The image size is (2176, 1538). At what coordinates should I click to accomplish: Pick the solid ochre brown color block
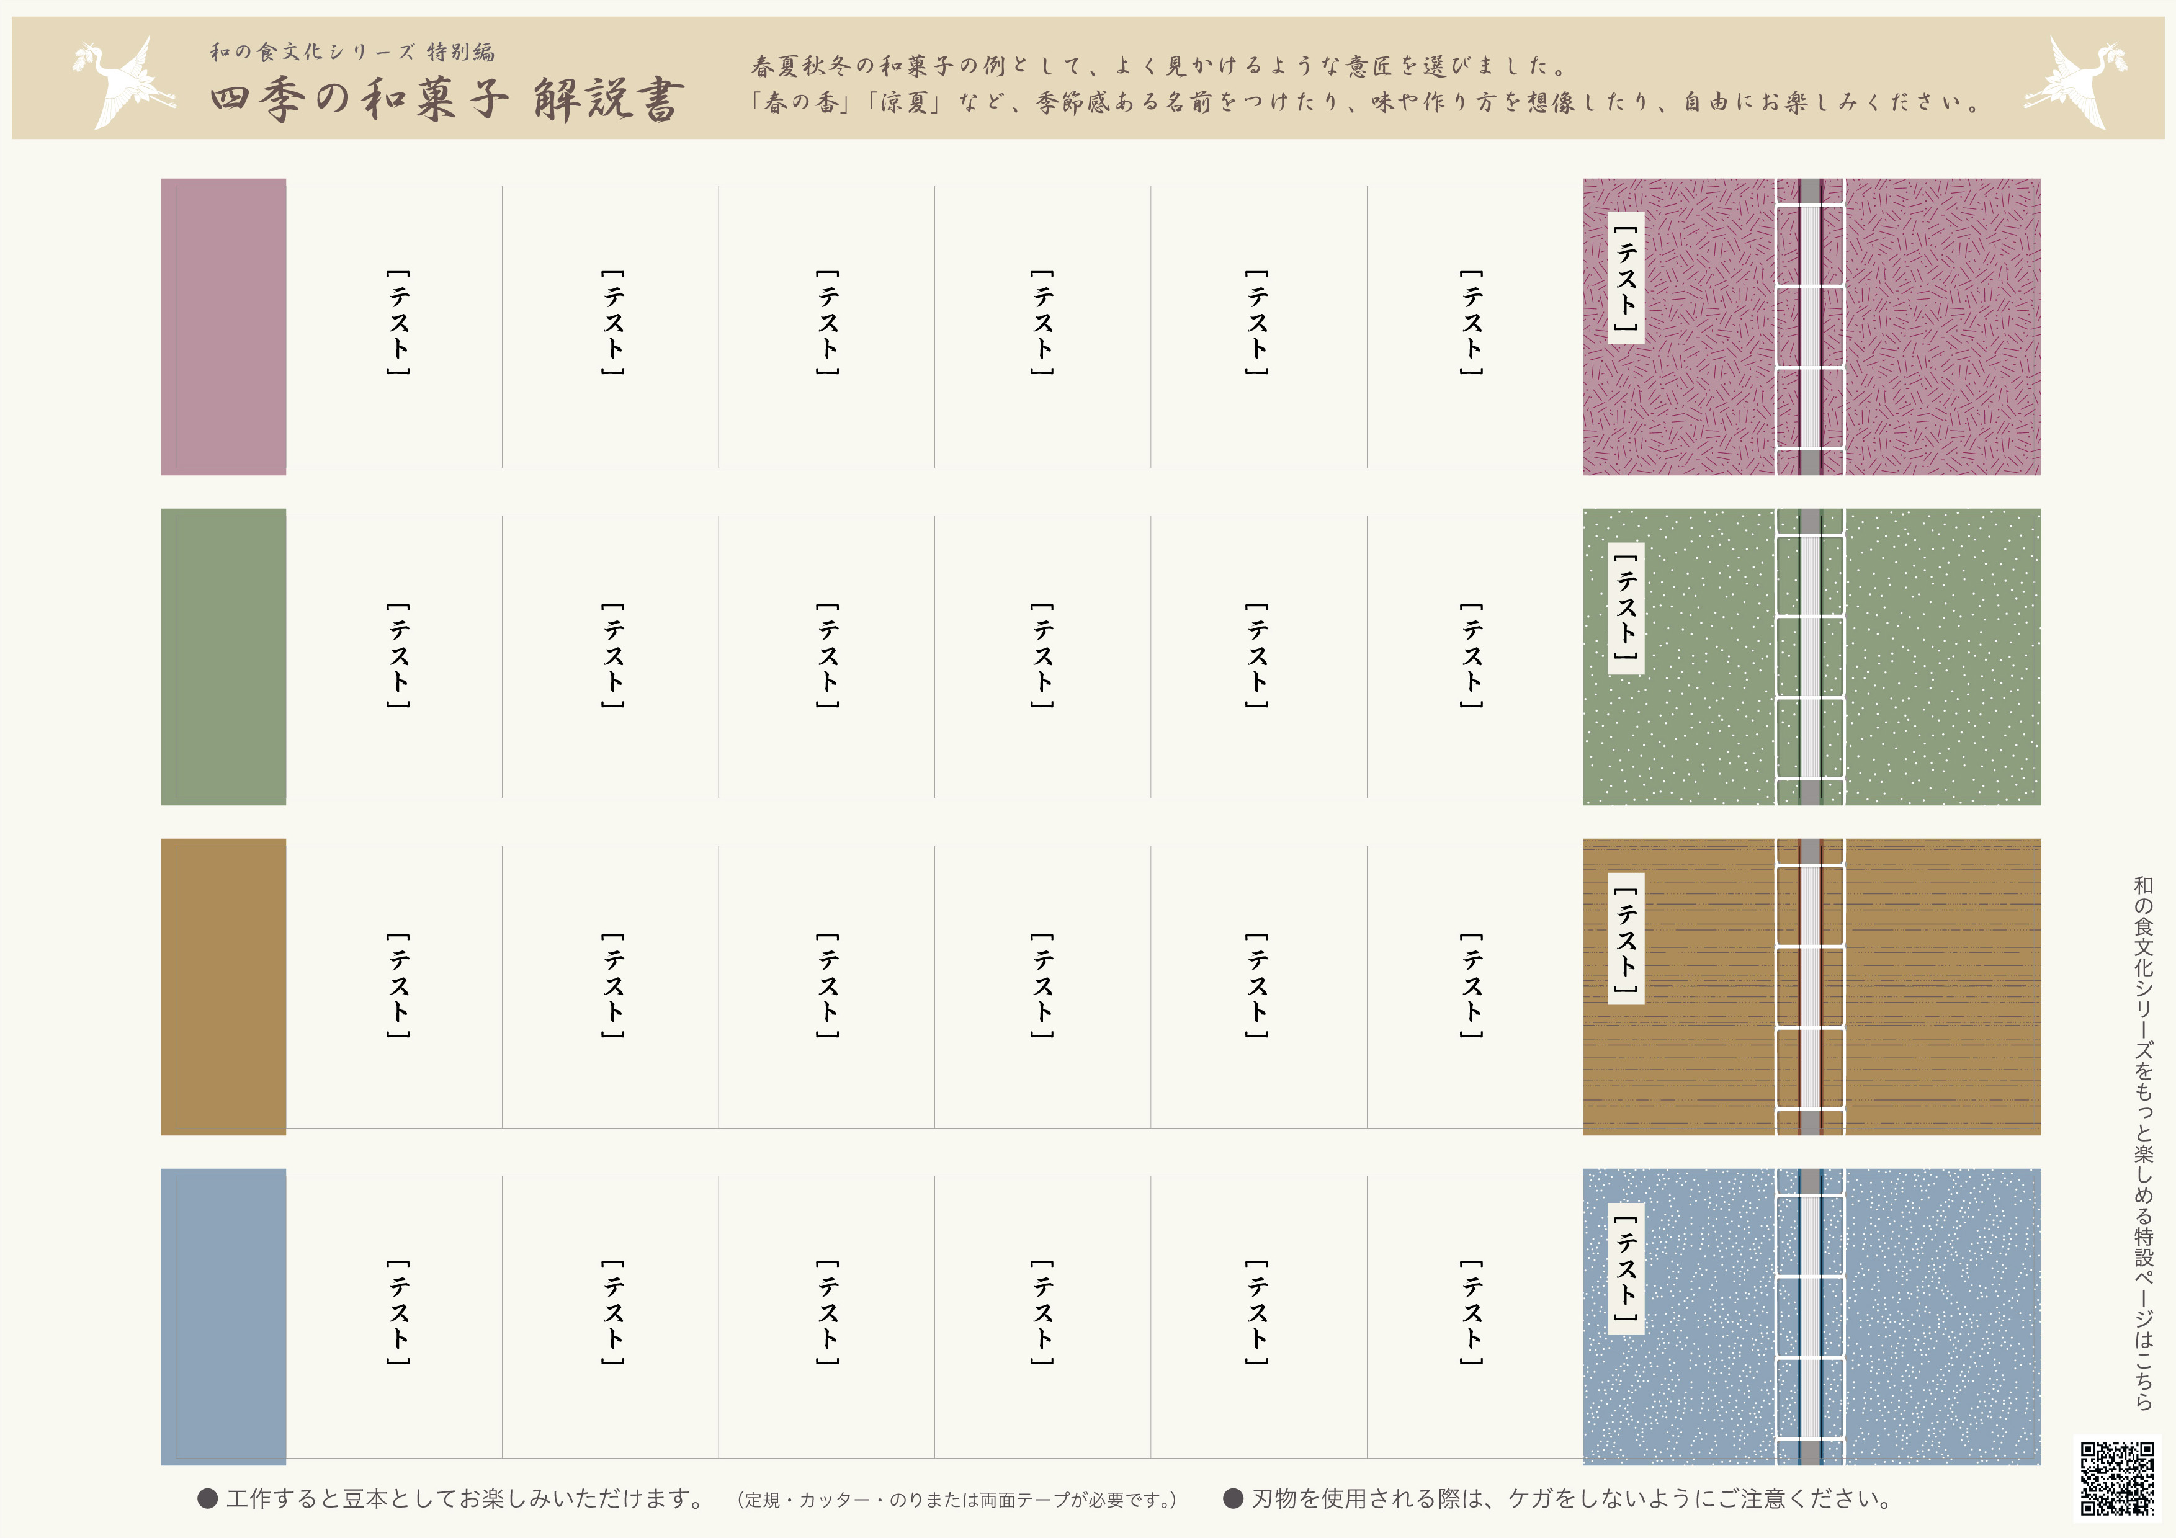click(223, 986)
